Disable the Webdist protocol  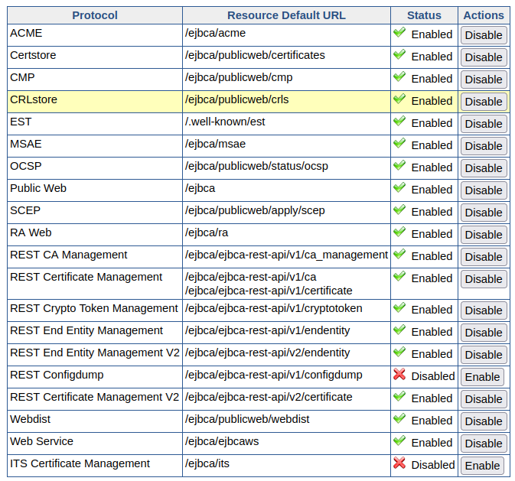tap(484, 421)
